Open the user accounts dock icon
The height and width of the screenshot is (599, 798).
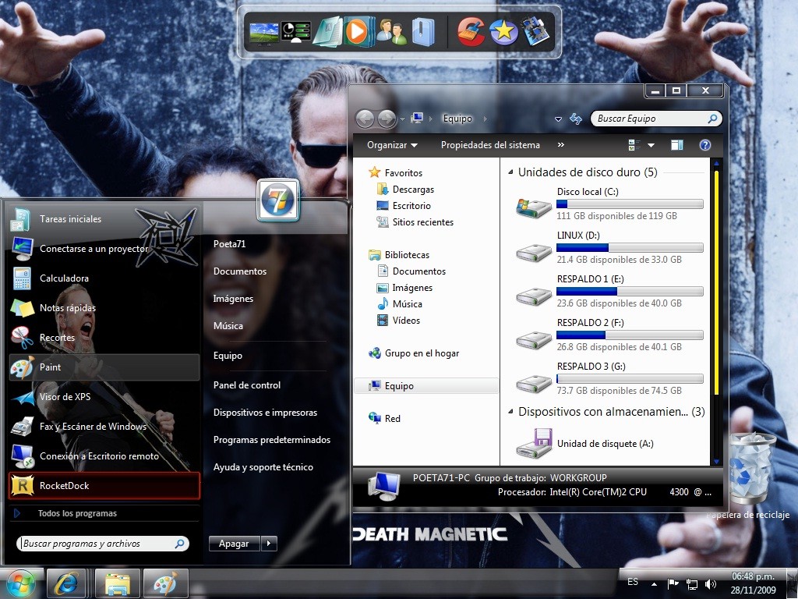tap(391, 33)
